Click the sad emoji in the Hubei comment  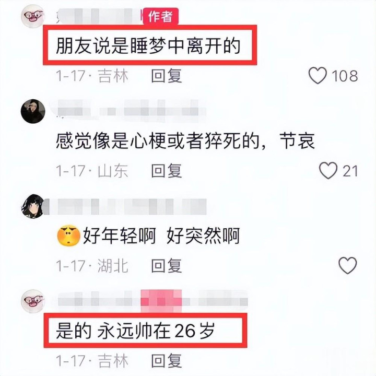(68, 236)
